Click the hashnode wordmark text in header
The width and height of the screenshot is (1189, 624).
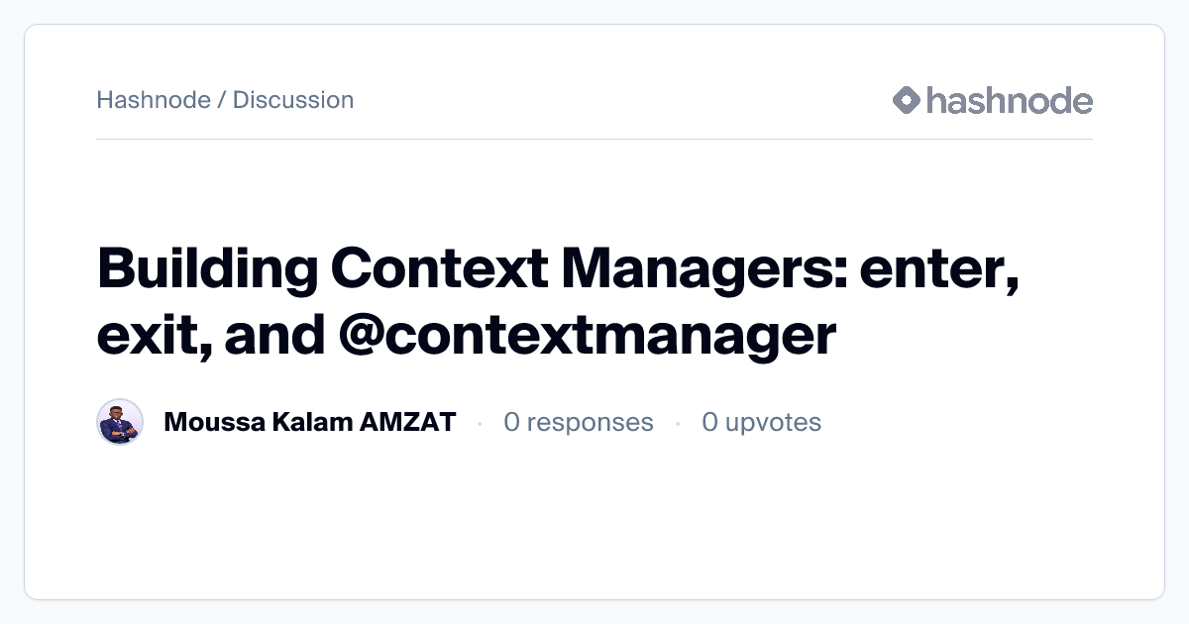click(1009, 100)
